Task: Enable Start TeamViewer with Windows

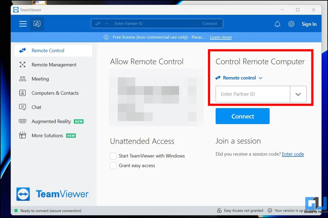Action: point(113,156)
